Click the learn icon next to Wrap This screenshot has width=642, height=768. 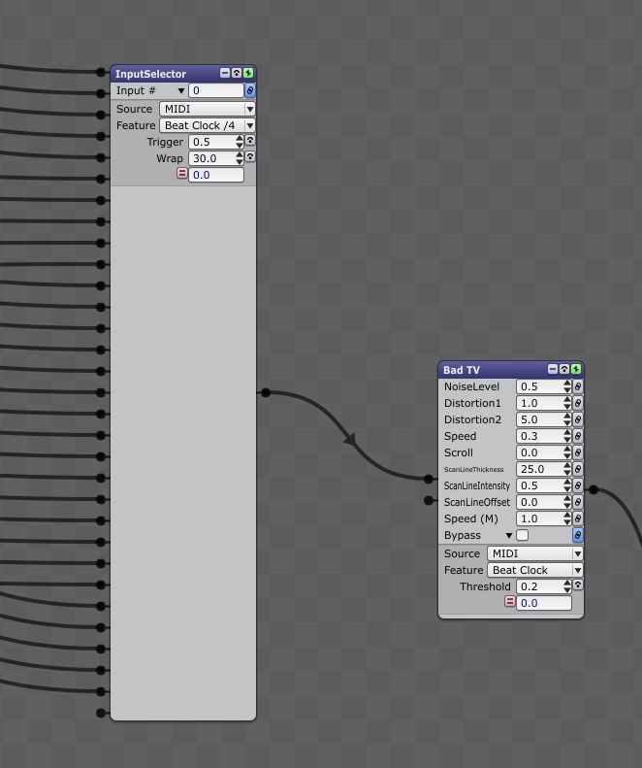pos(250,156)
